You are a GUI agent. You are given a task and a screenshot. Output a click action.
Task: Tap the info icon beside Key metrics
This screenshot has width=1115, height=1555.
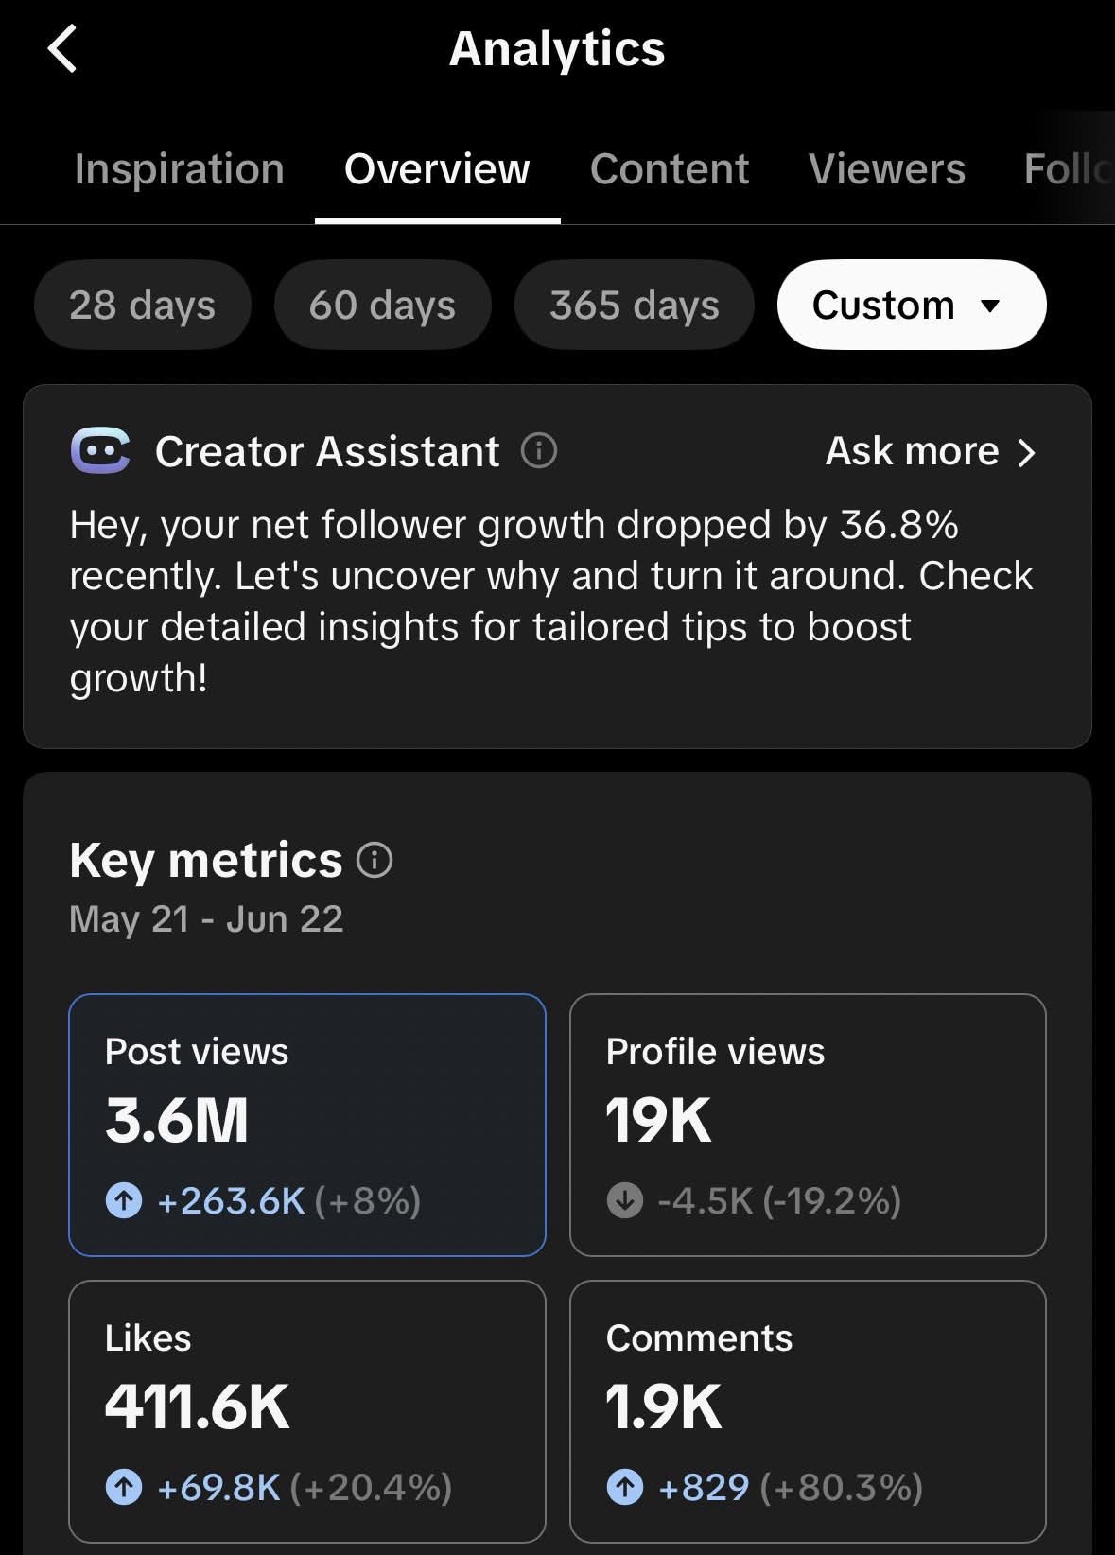pos(375,861)
